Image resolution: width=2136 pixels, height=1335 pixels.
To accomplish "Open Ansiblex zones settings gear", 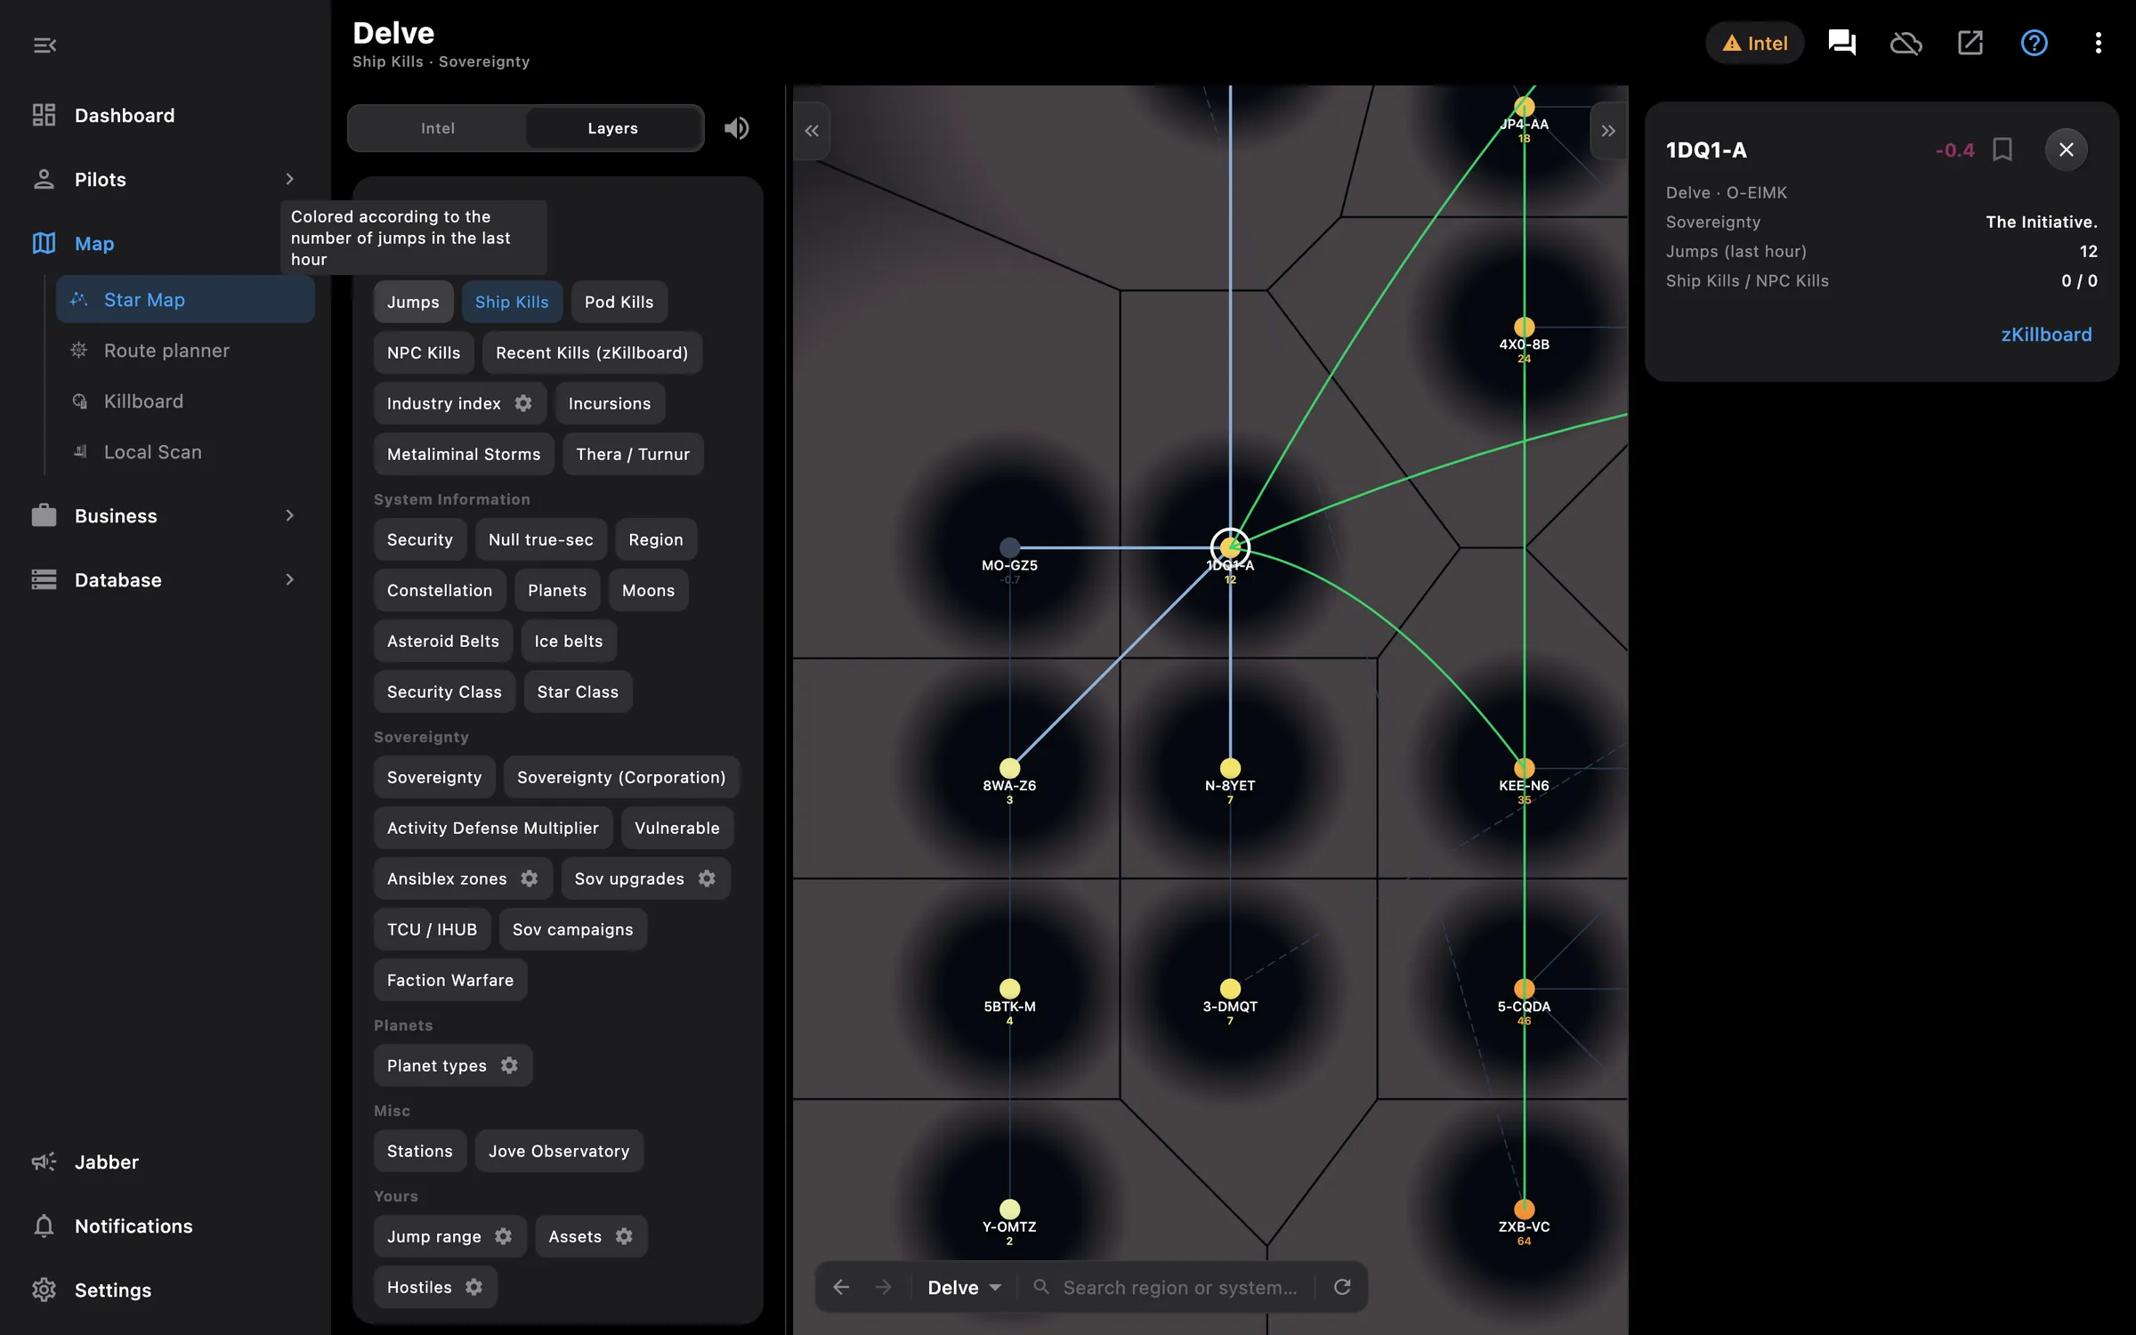I will 529,878.
